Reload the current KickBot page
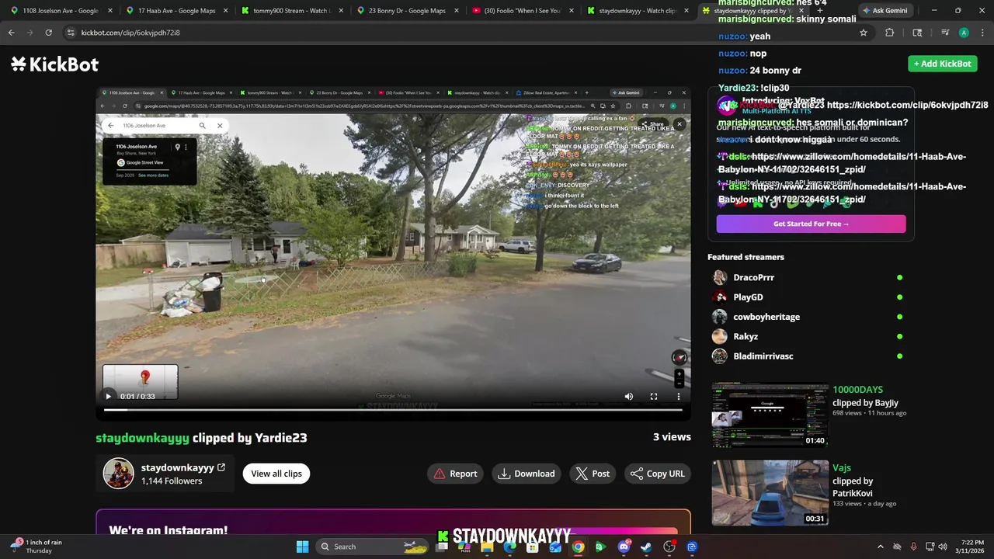The width and height of the screenshot is (994, 559). pos(48,33)
